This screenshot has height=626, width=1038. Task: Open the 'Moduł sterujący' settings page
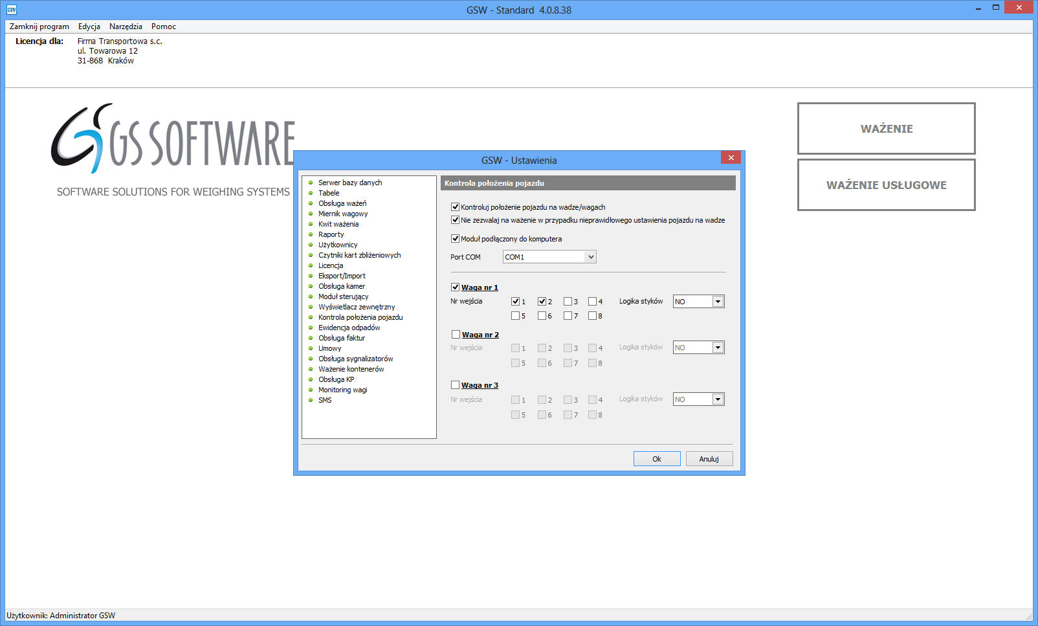coord(343,296)
